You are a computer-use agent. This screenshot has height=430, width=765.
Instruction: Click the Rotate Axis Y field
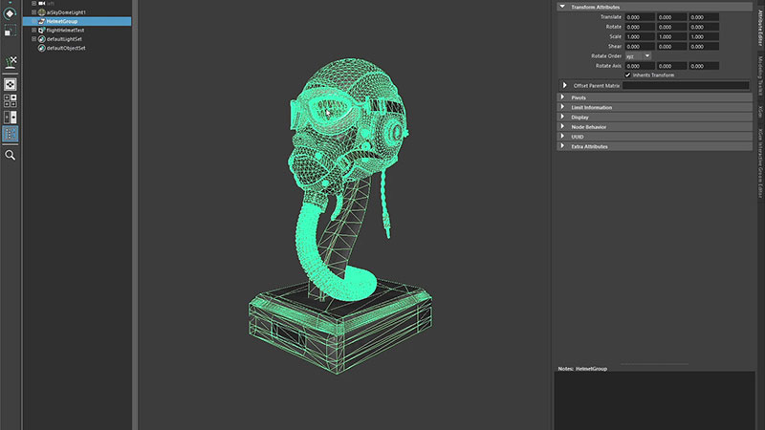(672, 66)
